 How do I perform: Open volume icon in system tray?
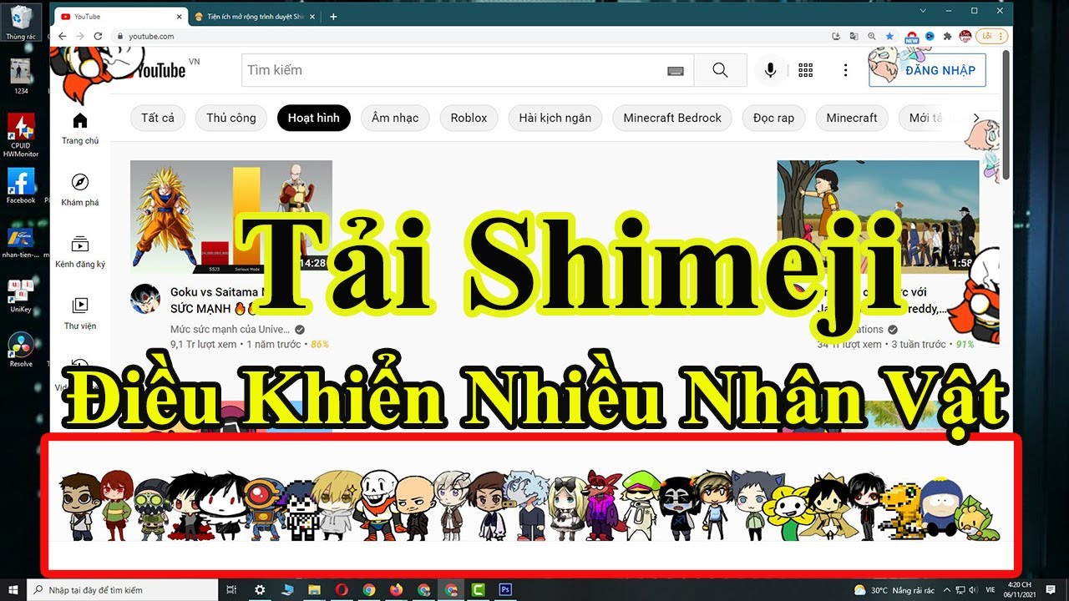(x=973, y=589)
